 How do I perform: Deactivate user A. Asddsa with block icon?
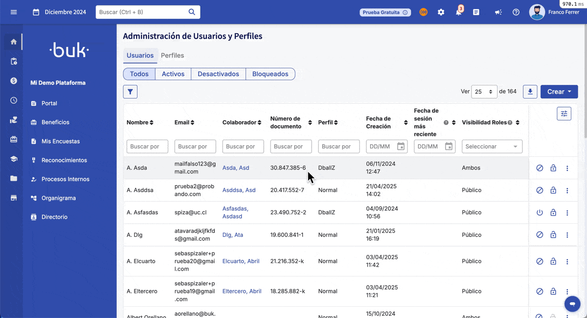(x=540, y=191)
